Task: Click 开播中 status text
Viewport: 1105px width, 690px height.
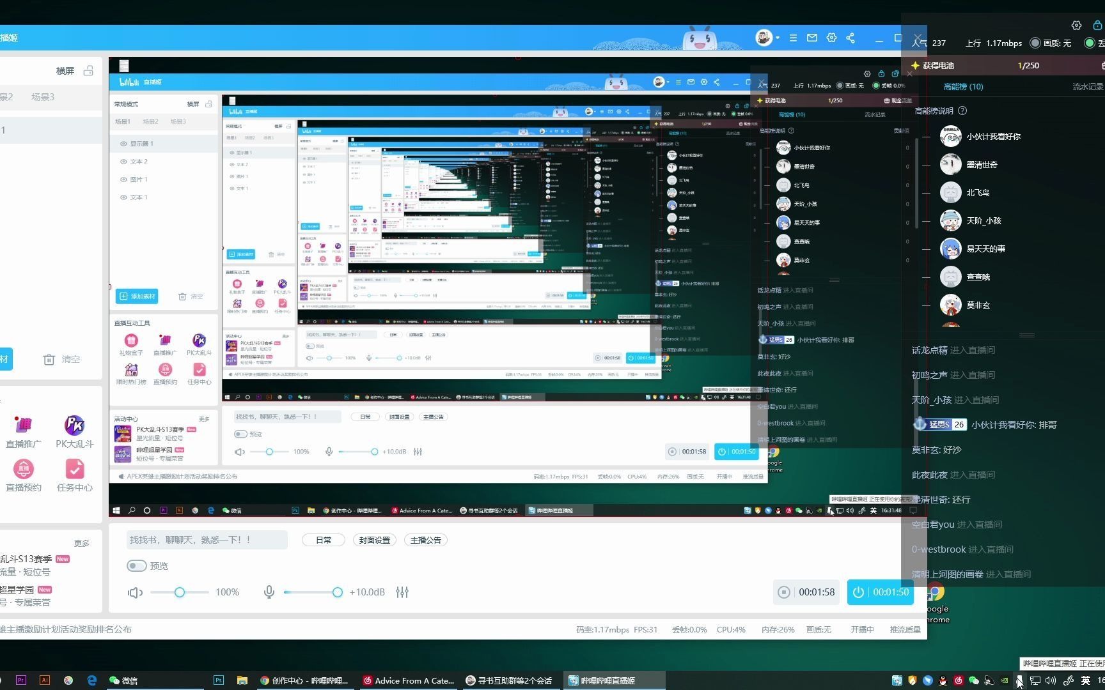Action: [862, 630]
